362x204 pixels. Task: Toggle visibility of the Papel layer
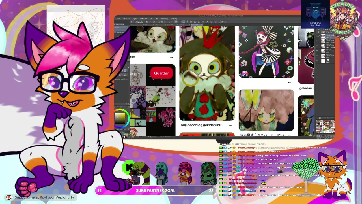click(x=317, y=61)
